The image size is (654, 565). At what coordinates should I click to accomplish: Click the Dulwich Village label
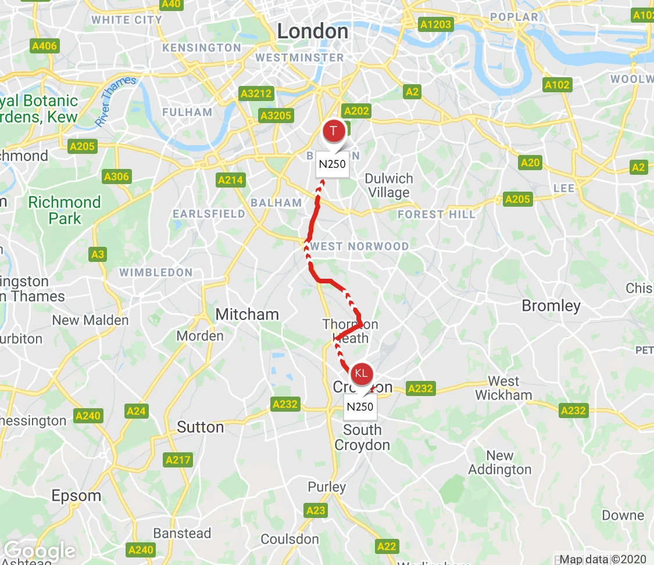pyautogui.click(x=389, y=185)
